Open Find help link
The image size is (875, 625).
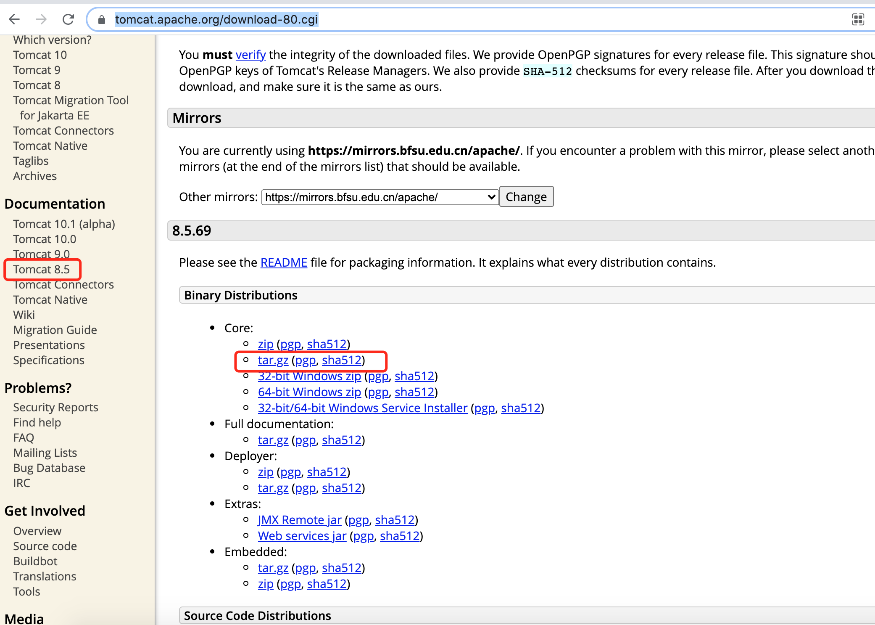37,422
